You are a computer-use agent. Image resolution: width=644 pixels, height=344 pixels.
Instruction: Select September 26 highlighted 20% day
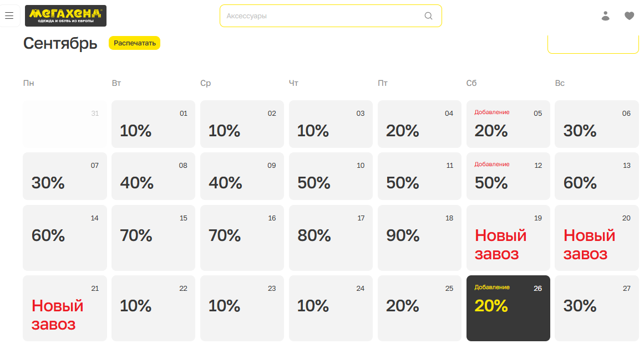click(x=508, y=309)
